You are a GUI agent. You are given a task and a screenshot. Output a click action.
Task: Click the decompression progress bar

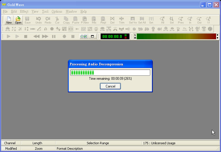(110, 73)
